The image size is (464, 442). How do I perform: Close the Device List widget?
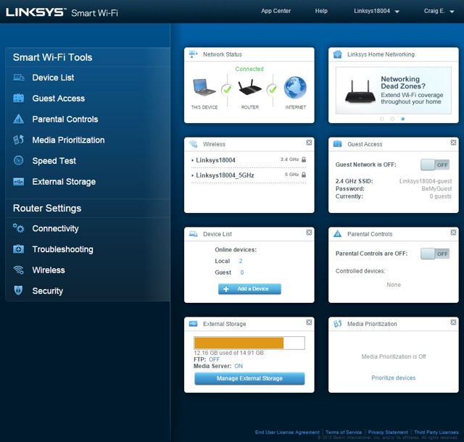(x=309, y=233)
